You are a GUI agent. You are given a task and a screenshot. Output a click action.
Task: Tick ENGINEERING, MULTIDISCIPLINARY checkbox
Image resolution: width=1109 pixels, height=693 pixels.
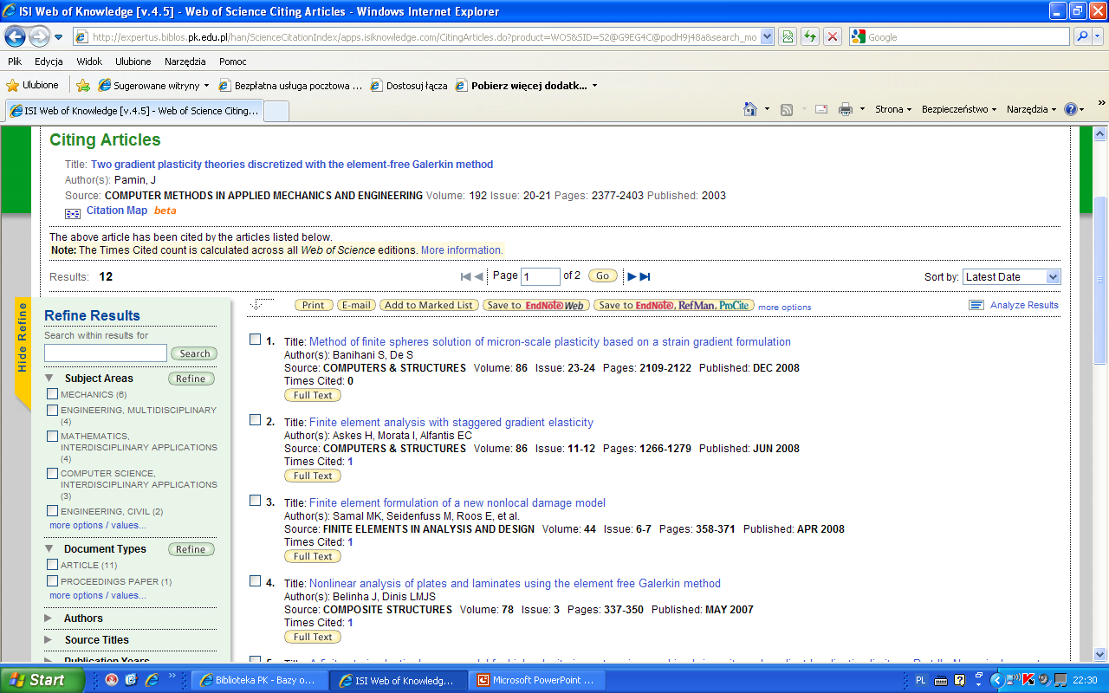coord(53,410)
